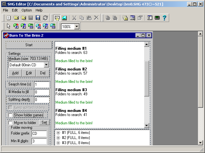Expand the #1 (FULL, 6 items) node

[x=58, y=133]
